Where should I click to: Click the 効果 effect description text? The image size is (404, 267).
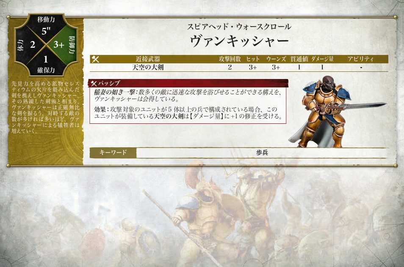pyautogui.click(x=188, y=113)
